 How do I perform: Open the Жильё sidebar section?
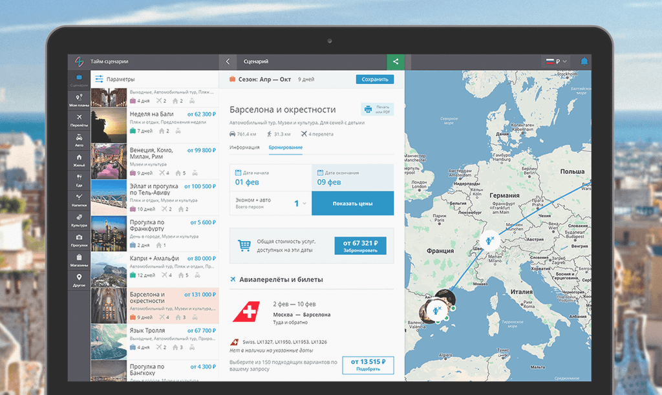[x=79, y=160]
